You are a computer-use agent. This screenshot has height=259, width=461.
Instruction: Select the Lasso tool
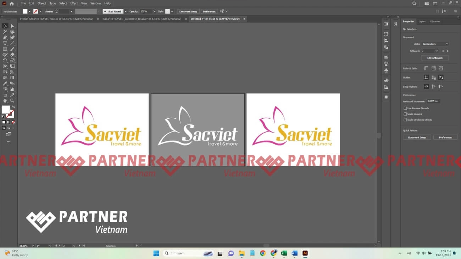pyautogui.click(x=12, y=32)
